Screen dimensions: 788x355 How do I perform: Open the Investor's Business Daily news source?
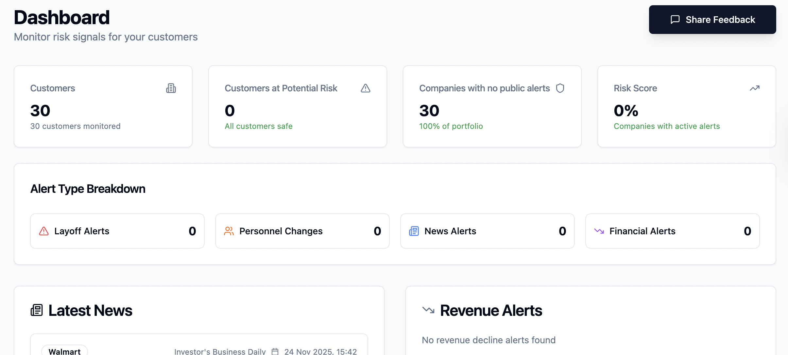pos(220,351)
